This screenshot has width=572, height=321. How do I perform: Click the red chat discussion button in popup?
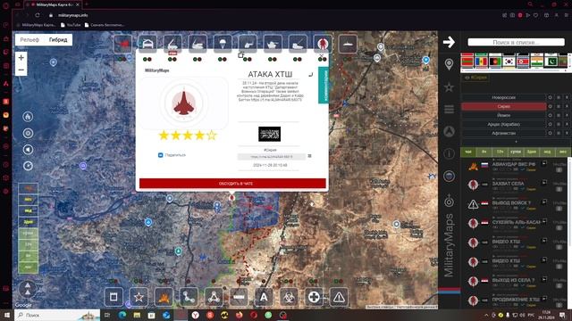pyautogui.click(x=232, y=184)
